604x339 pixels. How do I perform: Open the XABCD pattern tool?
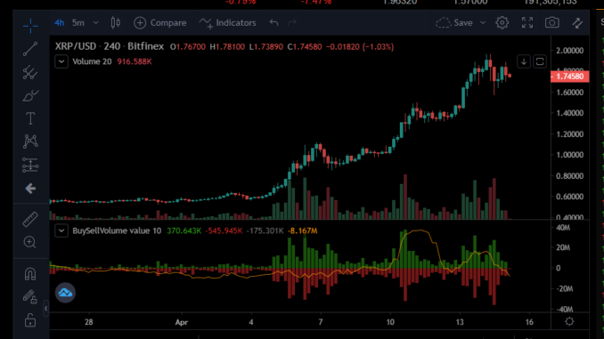point(30,141)
